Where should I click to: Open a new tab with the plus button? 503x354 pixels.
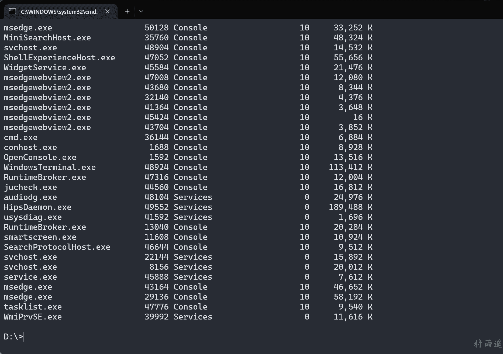pyautogui.click(x=127, y=11)
